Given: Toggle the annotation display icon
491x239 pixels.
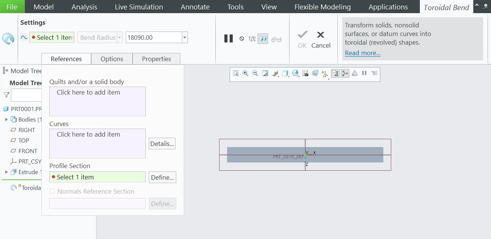Looking at the screenshot, I should click(x=335, y=74).
